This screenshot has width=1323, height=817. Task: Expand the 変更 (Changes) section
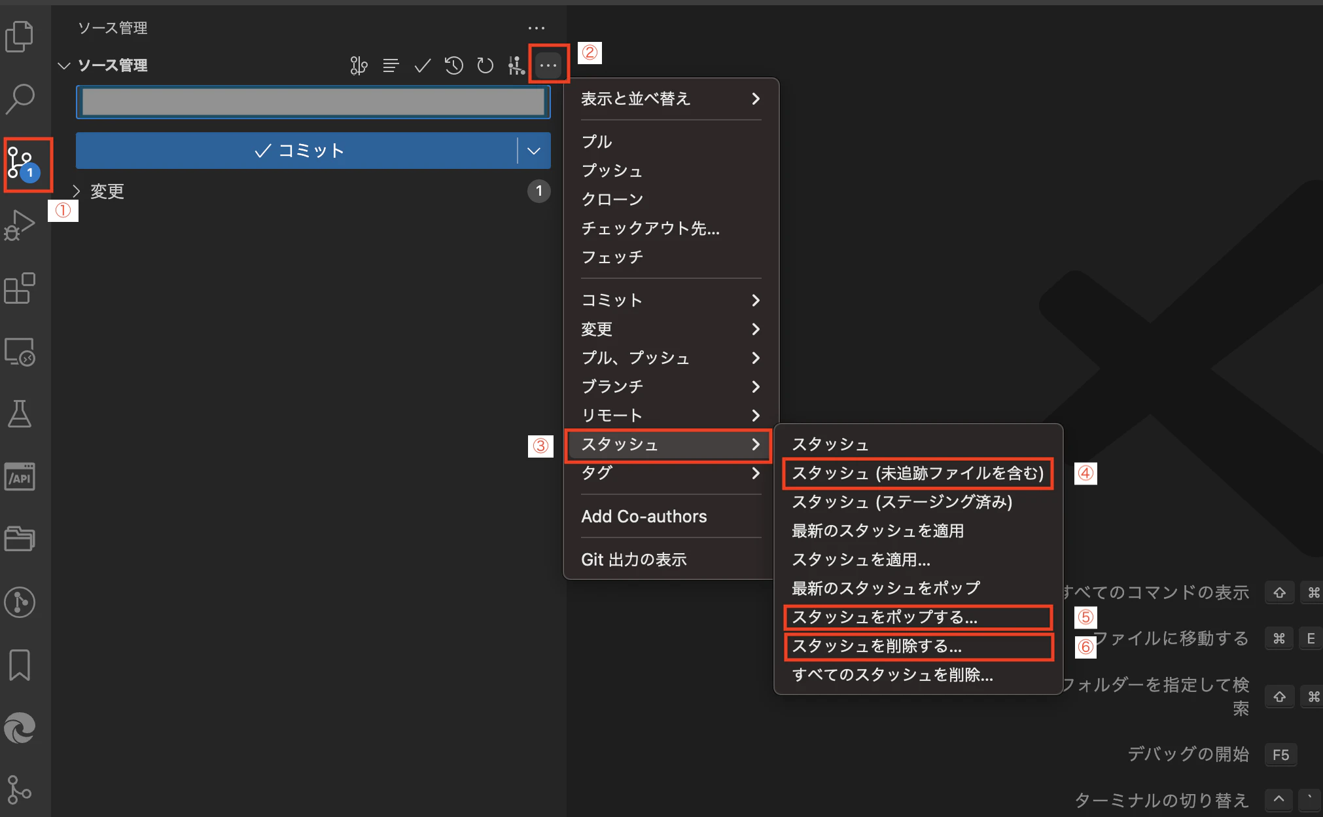click(106, 191)
